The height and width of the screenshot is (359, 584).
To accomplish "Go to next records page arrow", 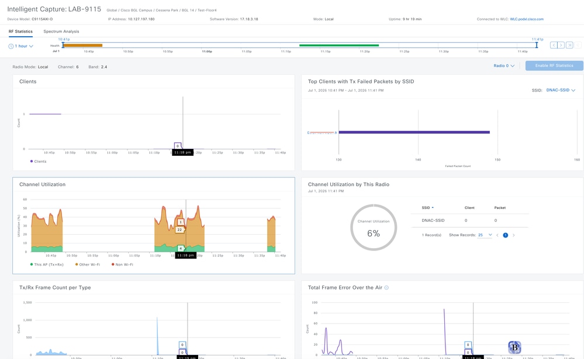I will pyautogui.click(x=514, y=235).
